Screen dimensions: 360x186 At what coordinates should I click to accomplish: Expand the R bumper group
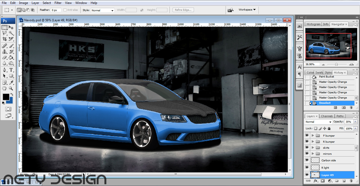[x=313, y=142]
